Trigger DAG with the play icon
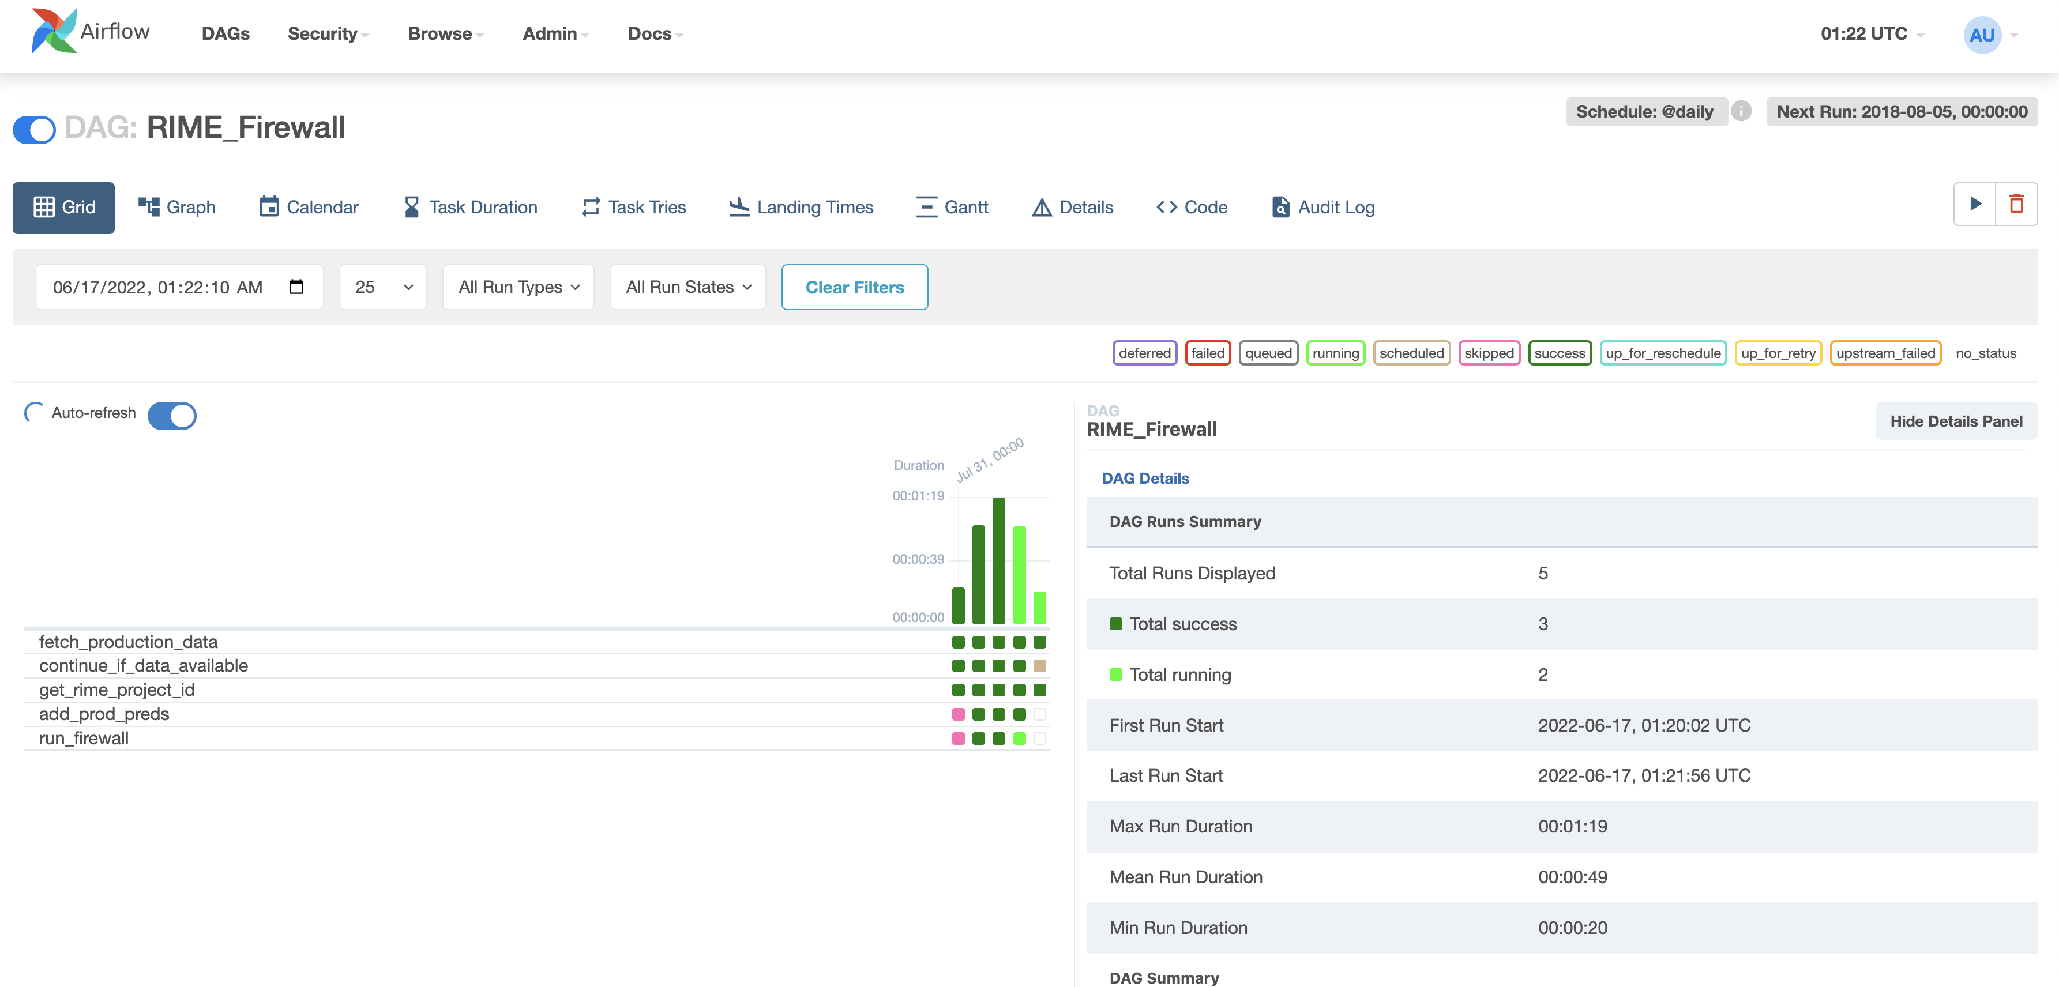The image size is (2059, 987). (1975, 205)
